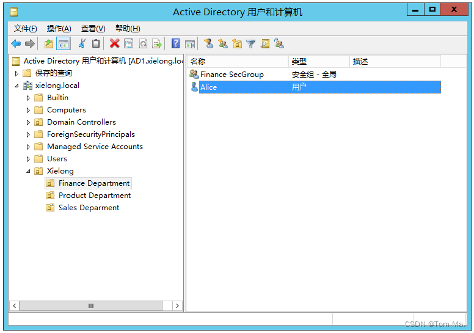
Task: Open the 查看(V) menu
Action: [93, 29]
